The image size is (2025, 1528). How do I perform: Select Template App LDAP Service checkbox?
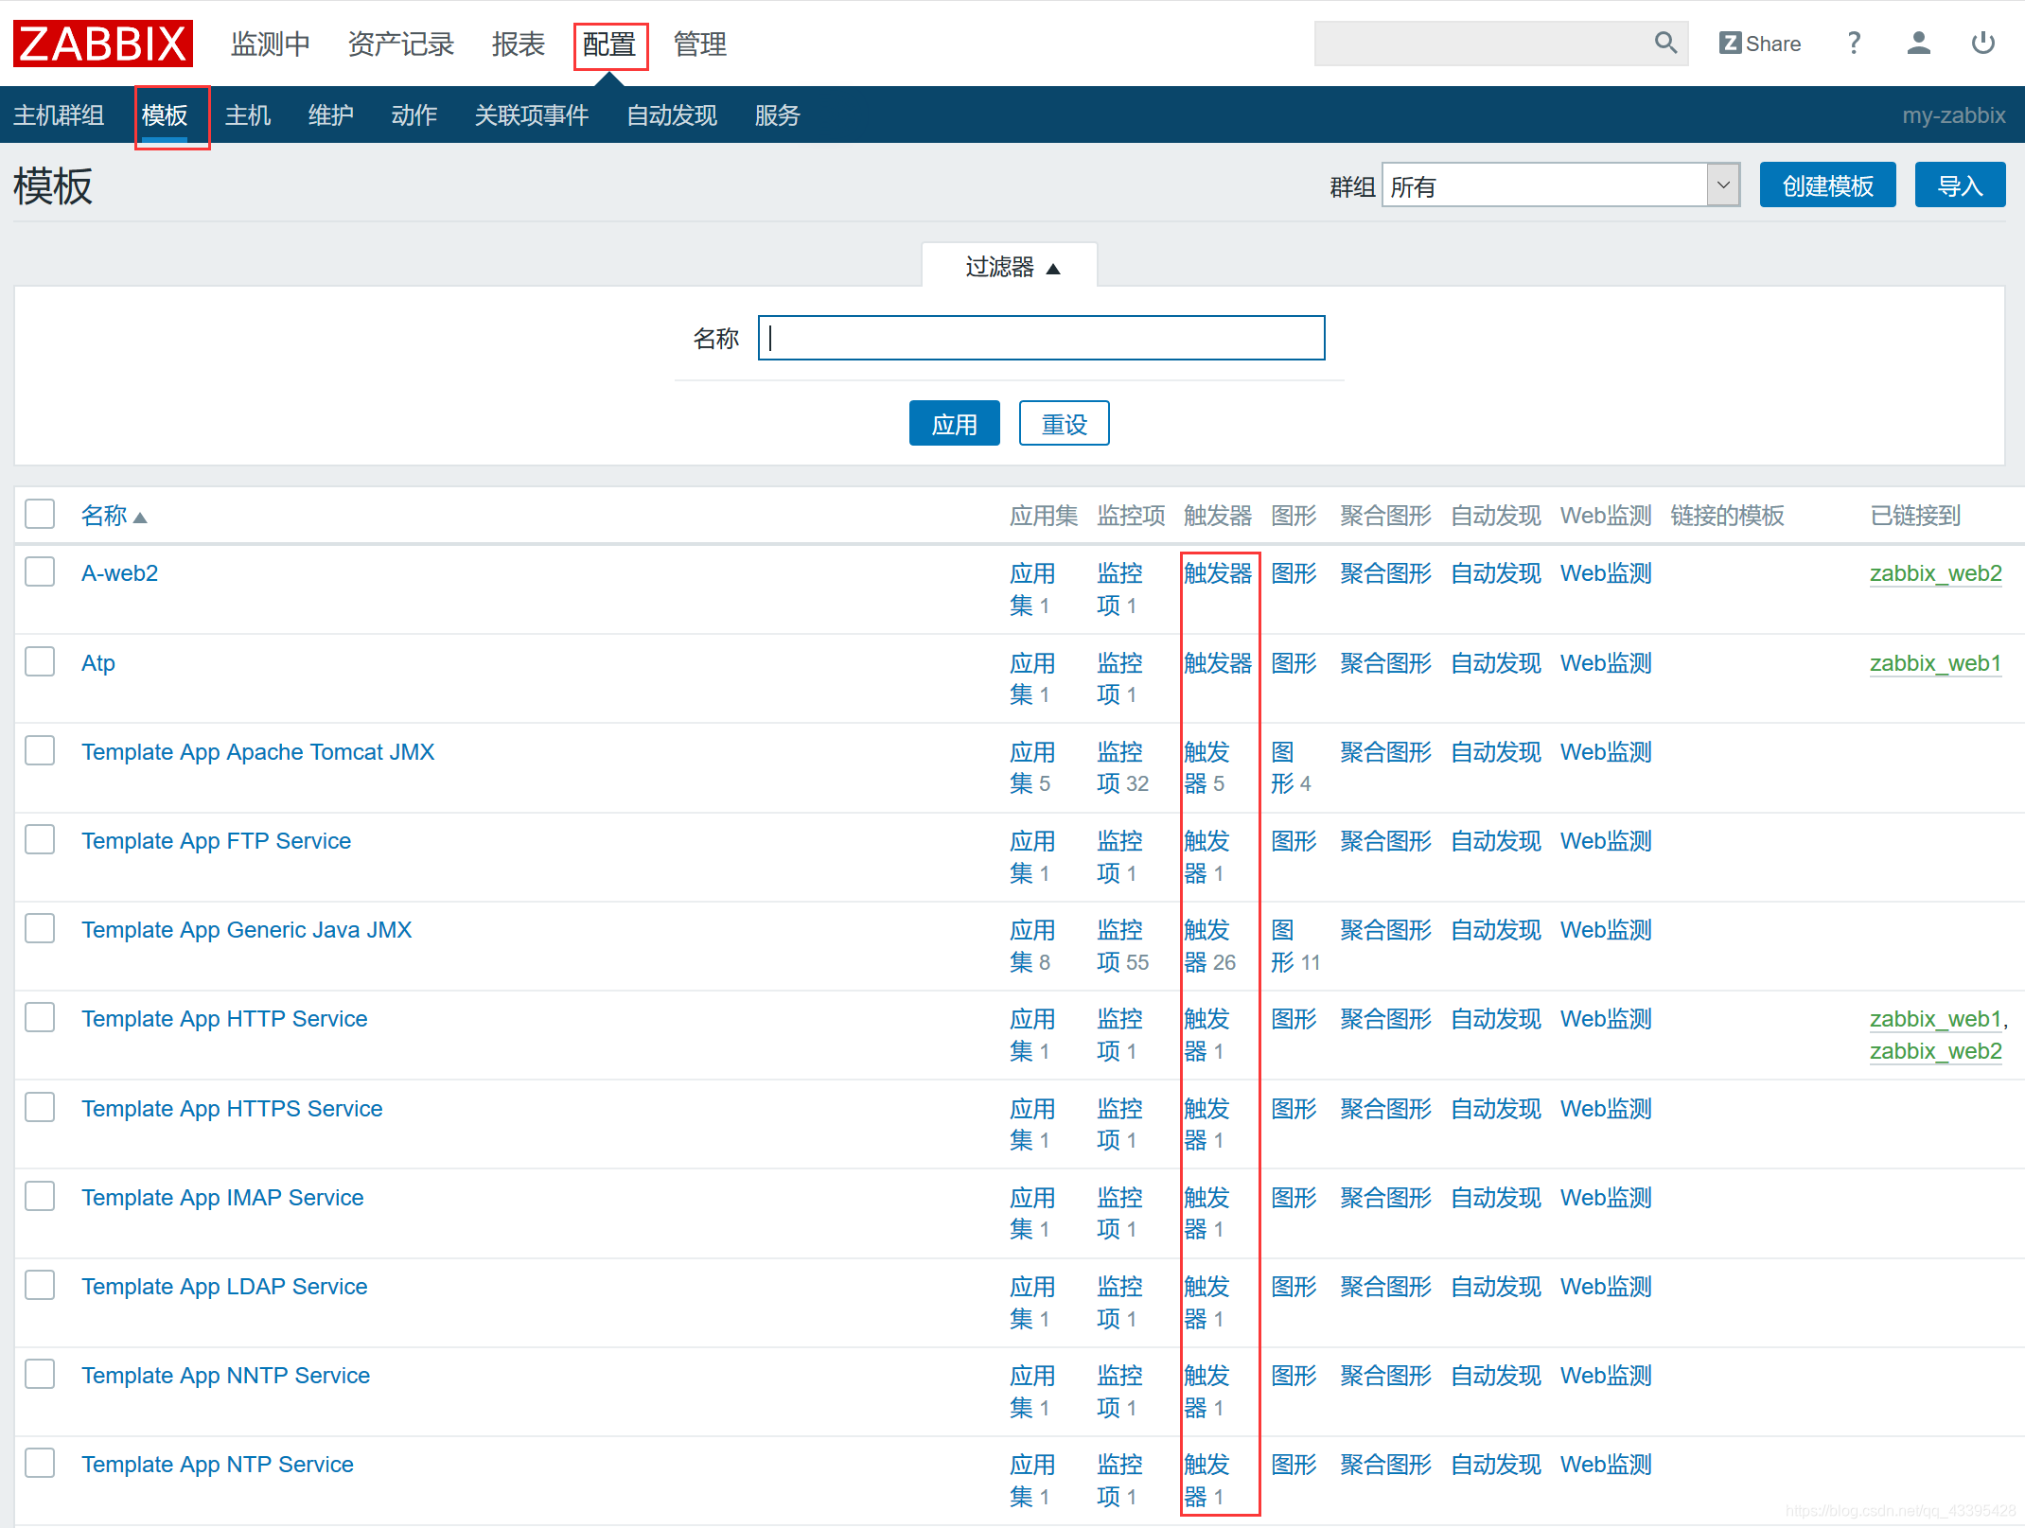coord(40,1285)
